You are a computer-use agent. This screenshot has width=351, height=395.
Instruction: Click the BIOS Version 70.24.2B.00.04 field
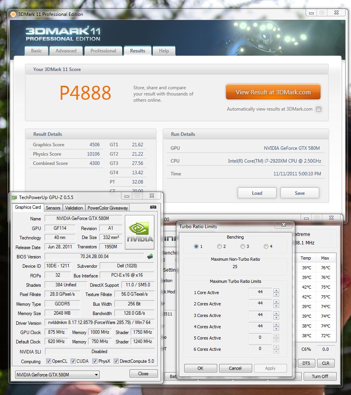pyautogui.click(x=94, y=256)
